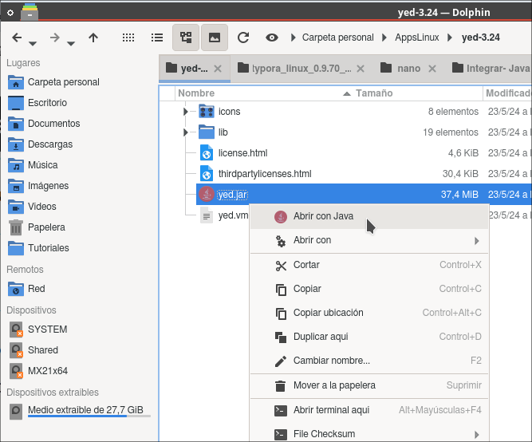Open the Abrir con submenu
The height and width of the screenshot is (442, 532).
point(369,240)
